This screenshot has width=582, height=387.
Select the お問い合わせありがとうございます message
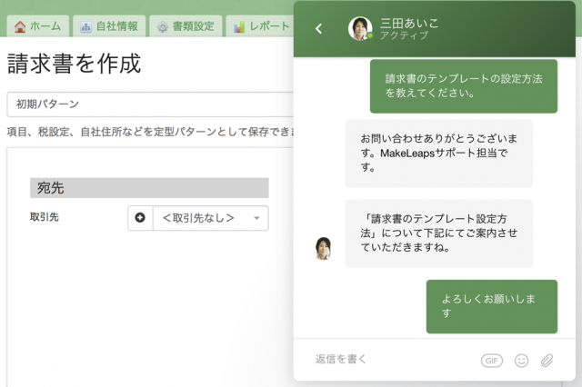(x=438, y=153)
